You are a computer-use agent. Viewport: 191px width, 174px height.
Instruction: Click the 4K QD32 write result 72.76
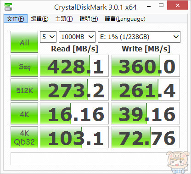[x=146, y=137]
